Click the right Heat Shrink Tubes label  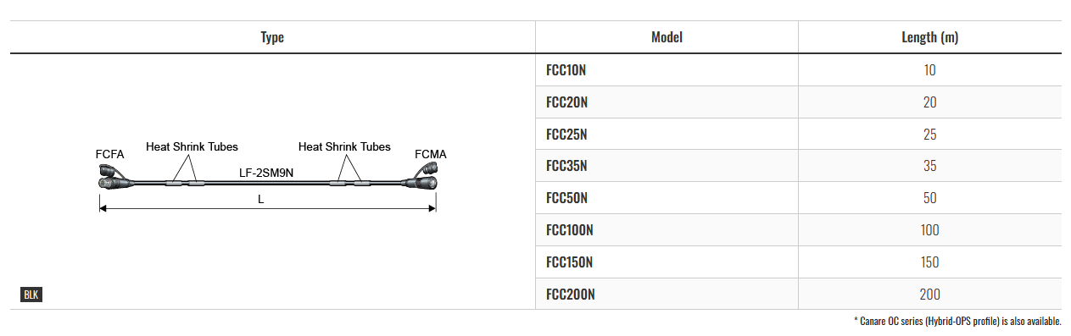(344, 146)
